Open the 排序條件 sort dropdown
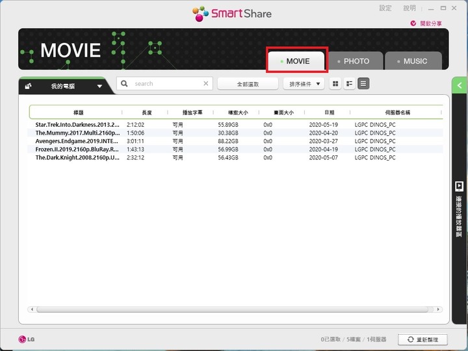 [304, 84]
